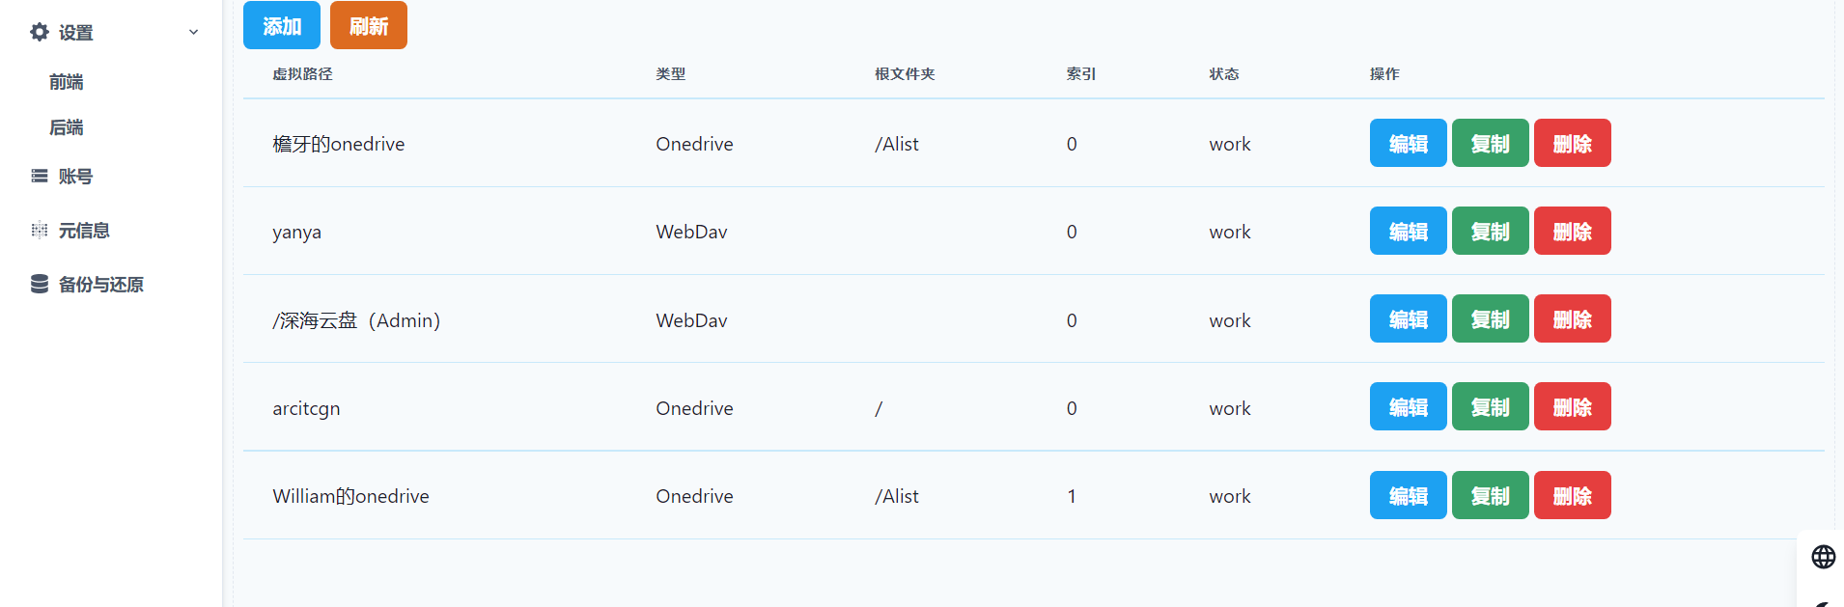Screen dimensions: 1844x607
Task: Edit the 檐牙的onedrive account
Action: [1408, 143]
